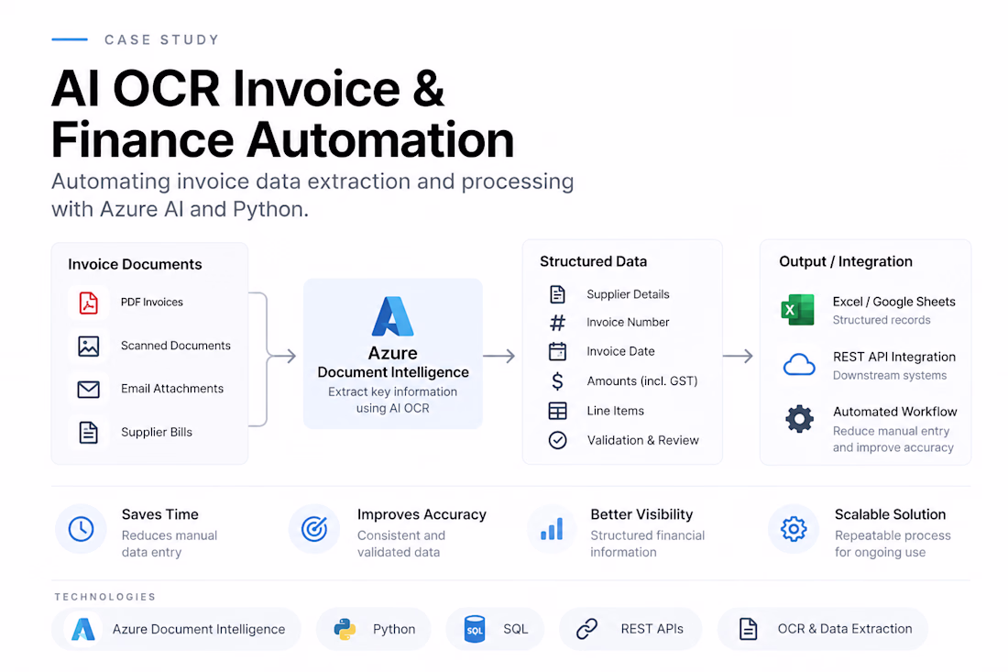
Task: Click the Amounts (incl. GST) label
Action: (642, 381)
